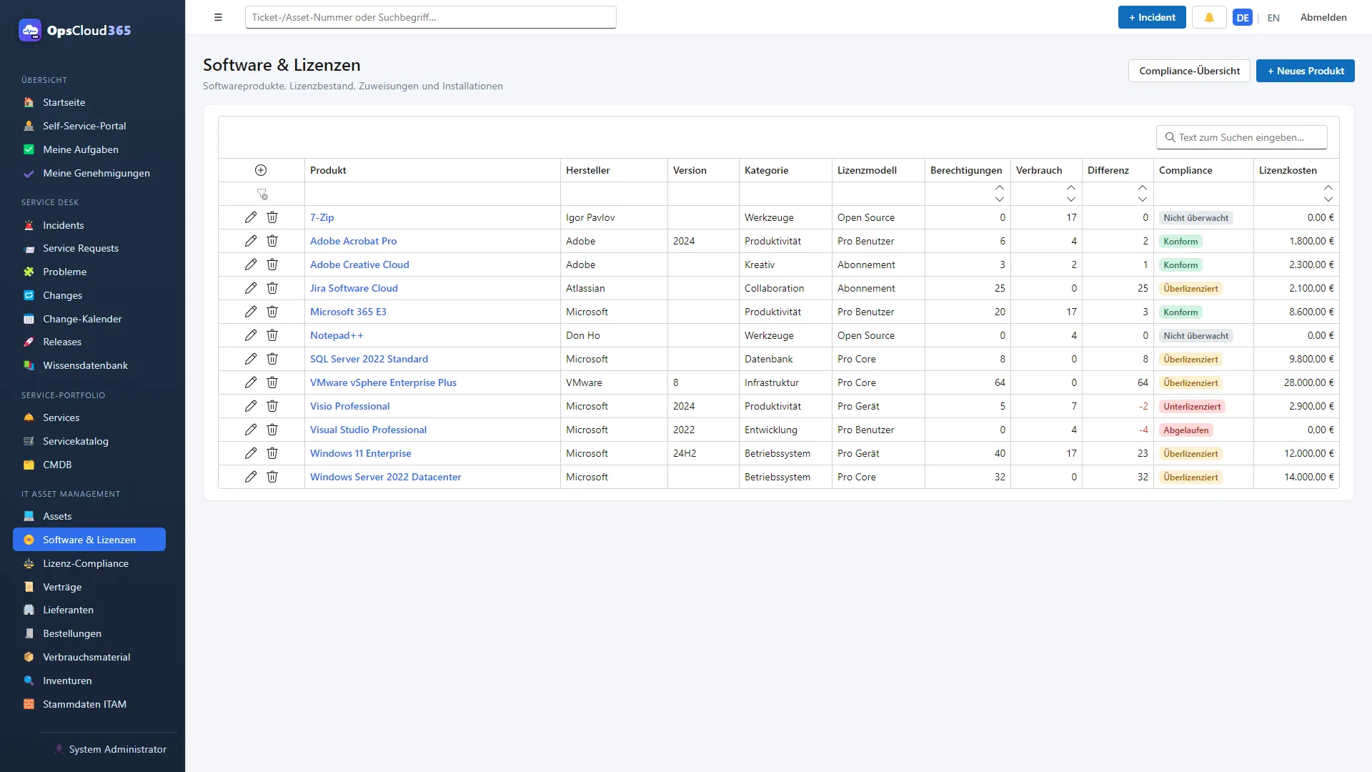Screen dimensions: 1372x772
Task: Click the Abgelaufen compliance badge
Action: click(x=1185, y=430)
